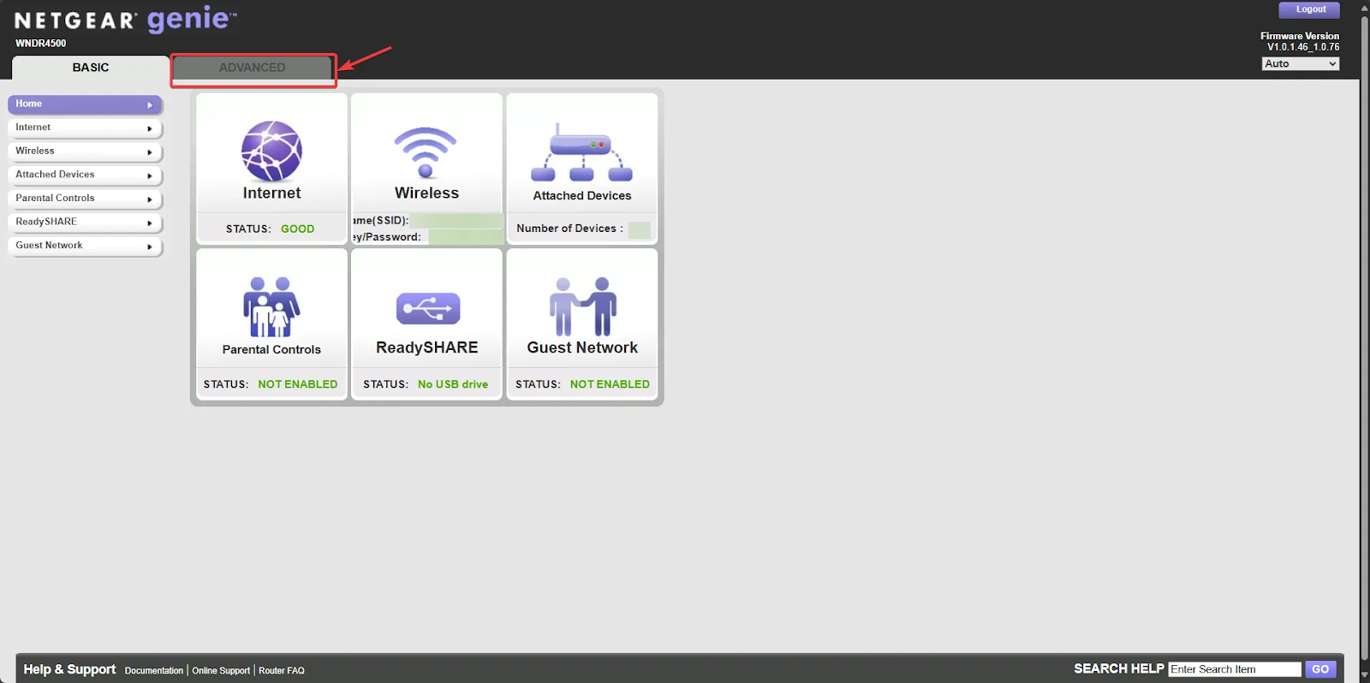The image size is (1370, 683).
Task: Click the arrow beside Internet menu item
Action: (x=150, y=128)
